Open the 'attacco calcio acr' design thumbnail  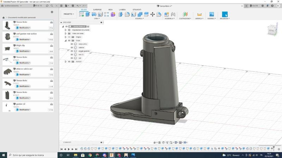[7, 72]
